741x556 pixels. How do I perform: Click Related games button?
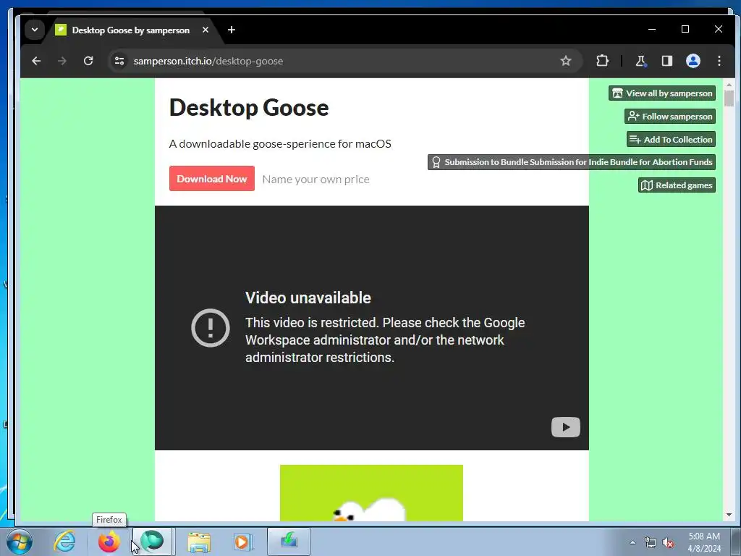[677, 185]
